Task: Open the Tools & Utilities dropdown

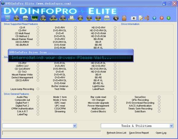Action: pos(171,126)
